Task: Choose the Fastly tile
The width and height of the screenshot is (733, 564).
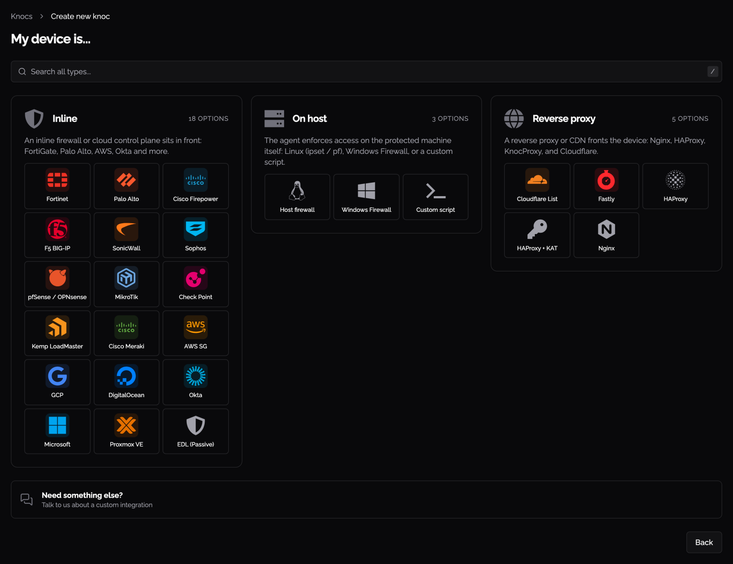Action: pos(606,186)
